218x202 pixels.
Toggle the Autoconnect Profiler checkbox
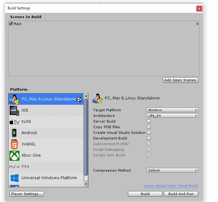[149, 144]
